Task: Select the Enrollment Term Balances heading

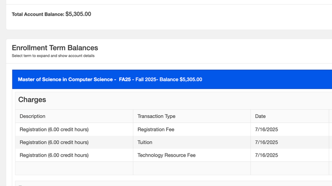Action: (55, 48)
